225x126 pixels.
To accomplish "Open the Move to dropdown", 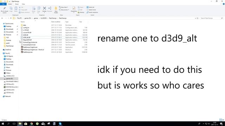I will pos(34,10).
